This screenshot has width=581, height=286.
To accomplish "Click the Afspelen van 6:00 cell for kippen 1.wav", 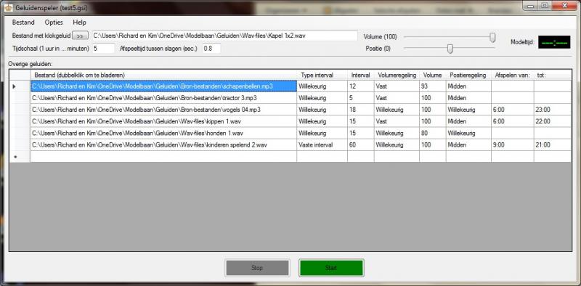I will coord(513,121).
